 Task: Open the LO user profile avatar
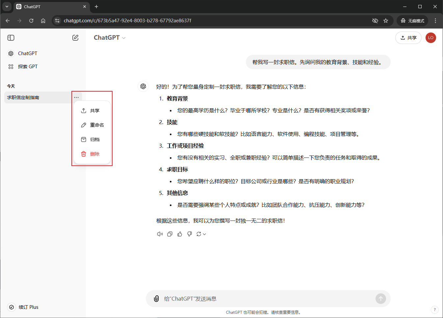[x=430, y=38]
